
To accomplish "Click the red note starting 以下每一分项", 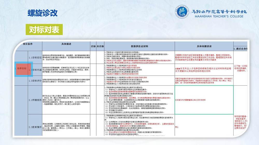I will [241, 68].
